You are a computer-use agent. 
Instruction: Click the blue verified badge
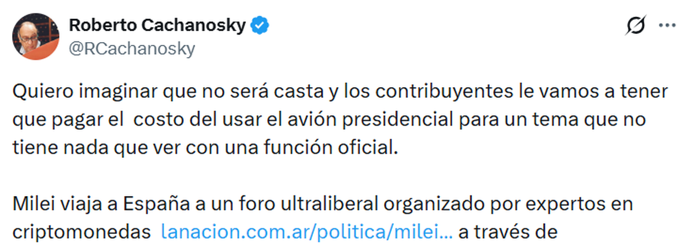click(258, 25)
